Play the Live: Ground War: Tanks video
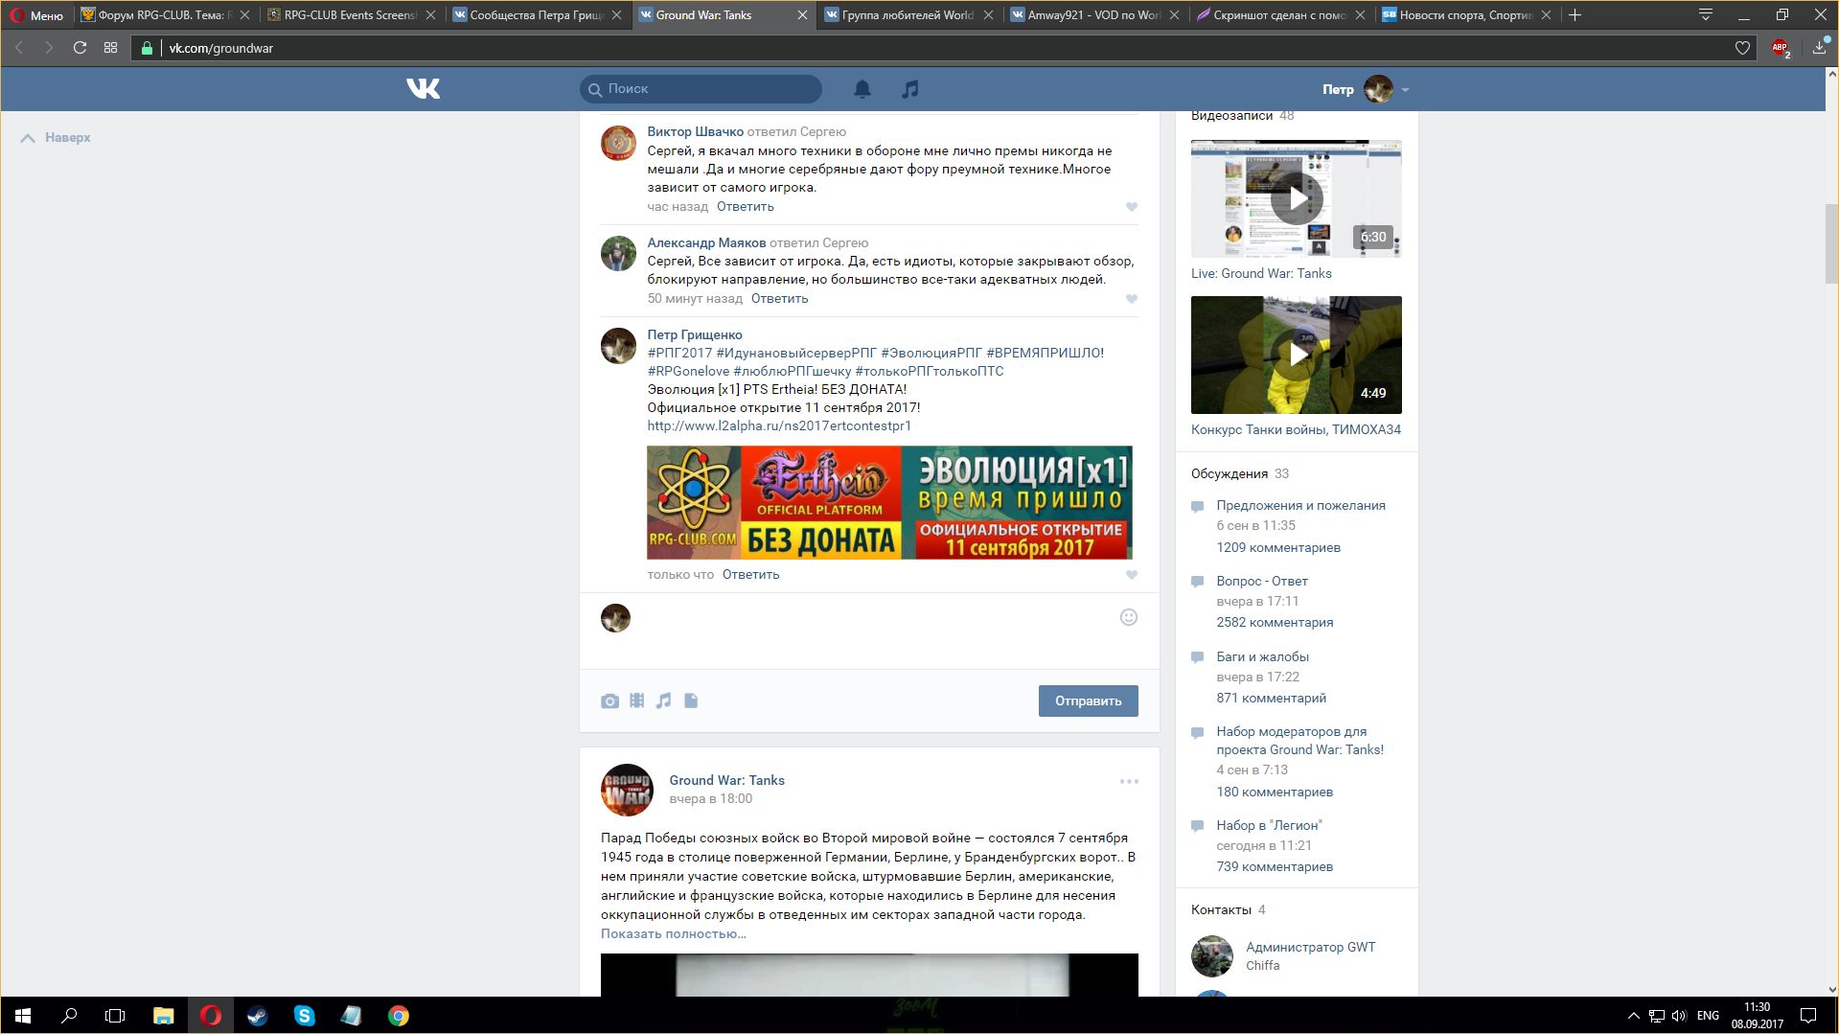 tap(1296, 198)
